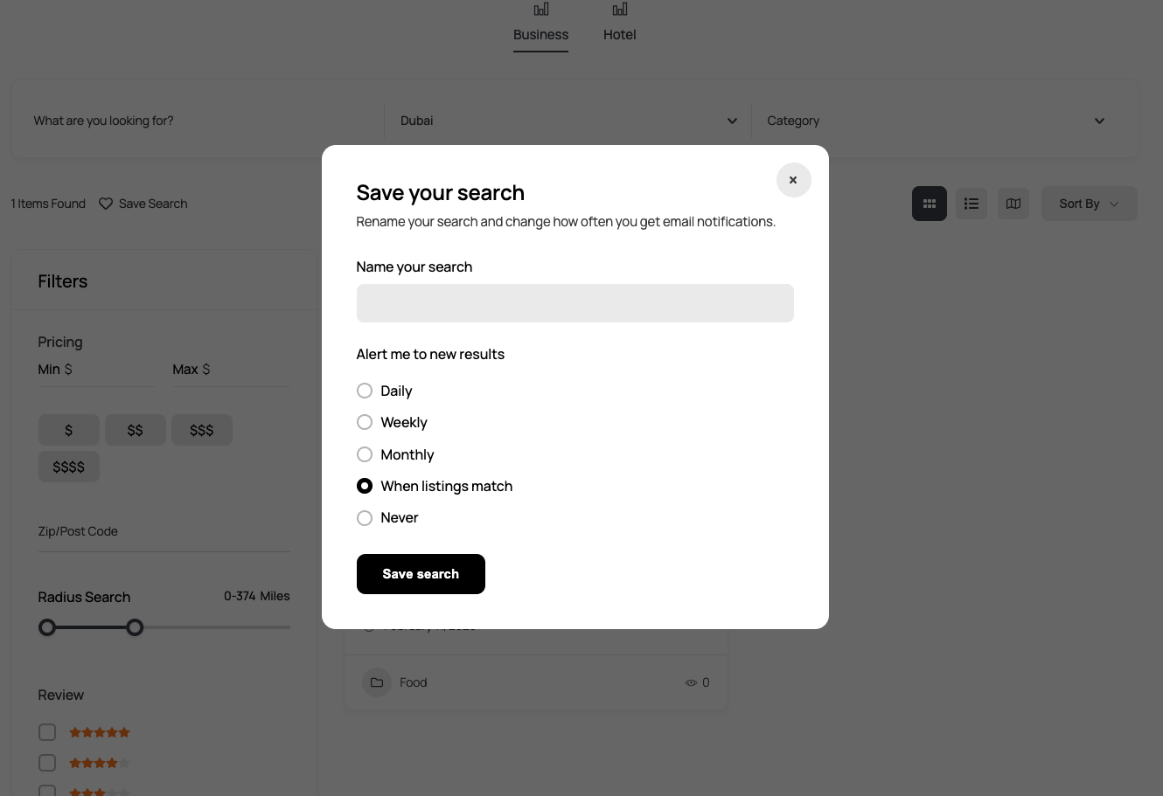This screenshot has height=796, width=1163.
Task: Switch to the Business tab
Action: pos(540,35)
